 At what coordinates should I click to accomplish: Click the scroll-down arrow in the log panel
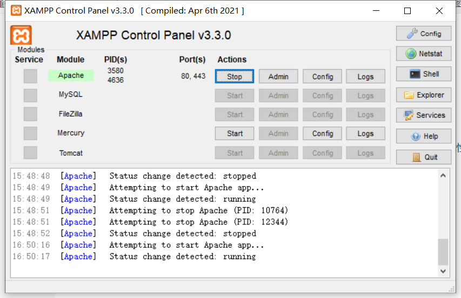pos(443,271)
